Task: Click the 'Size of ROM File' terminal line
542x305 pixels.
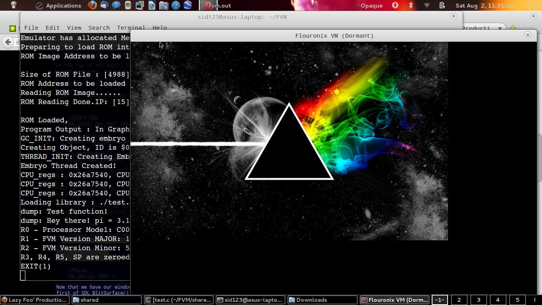Action: [75, 74]
